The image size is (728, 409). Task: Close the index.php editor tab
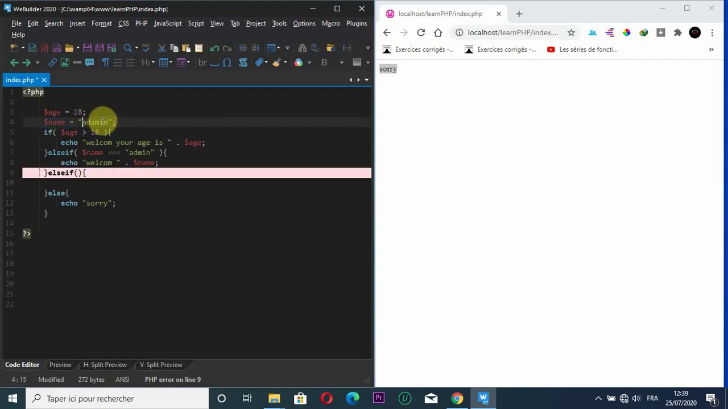coord(44,80)
